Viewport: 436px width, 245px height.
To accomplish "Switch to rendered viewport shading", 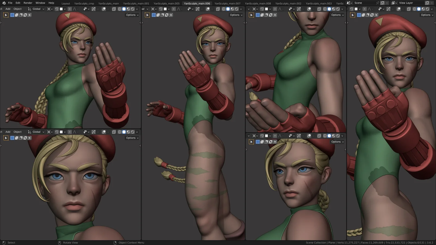I will 133,9.
